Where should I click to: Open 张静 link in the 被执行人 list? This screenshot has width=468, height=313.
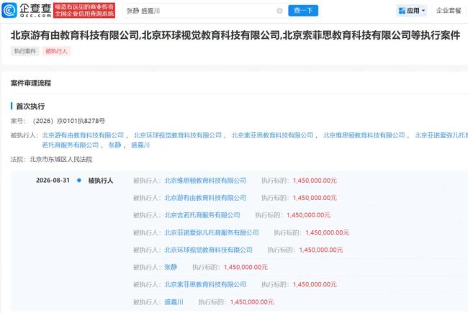pyautogui.click(x=114, y=145)
